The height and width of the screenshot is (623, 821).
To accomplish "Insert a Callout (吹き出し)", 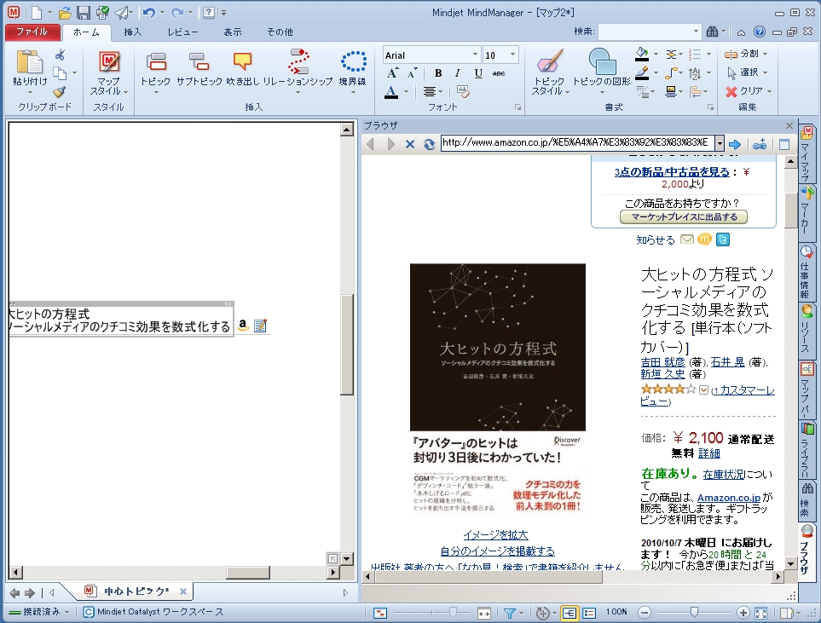I will tap(242, 61).
